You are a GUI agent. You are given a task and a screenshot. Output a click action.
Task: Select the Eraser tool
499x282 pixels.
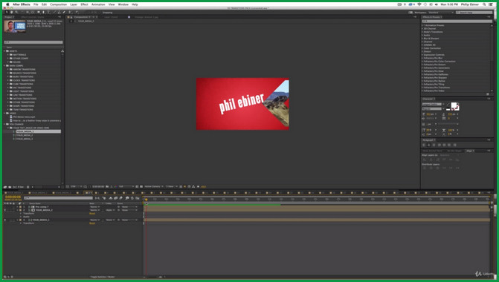(x=64, y=13)
